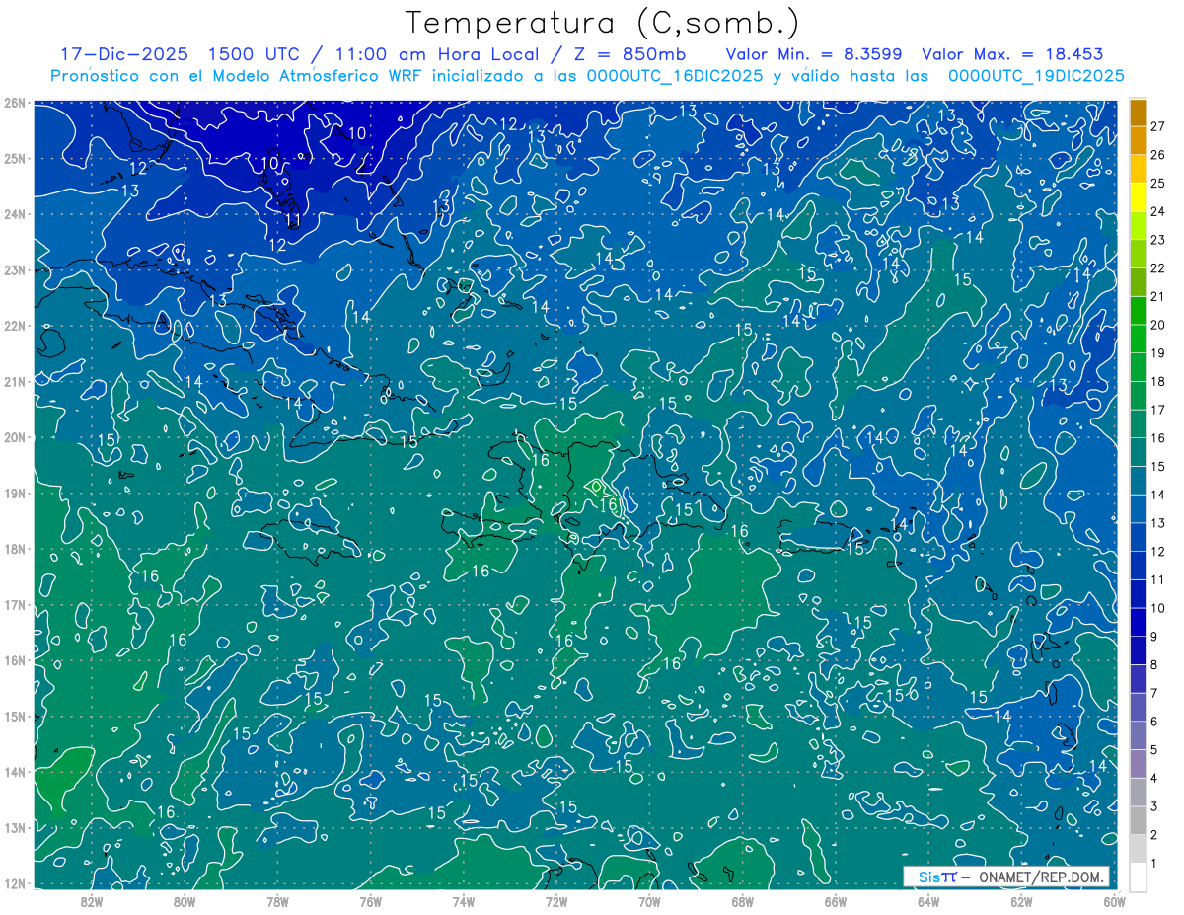Click the color scale segment between 9 and 10

pyautogui.click(x=1139, y=622)
